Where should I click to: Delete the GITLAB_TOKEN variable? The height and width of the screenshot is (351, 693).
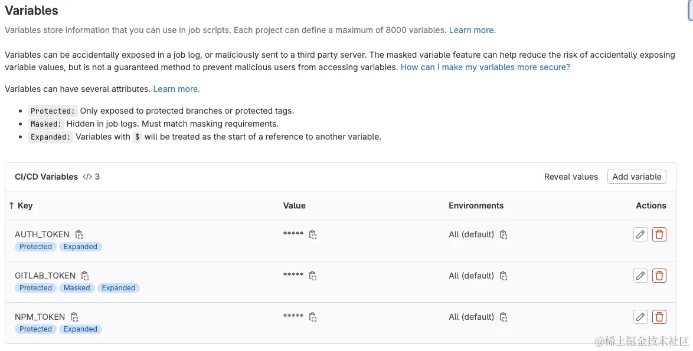click(x=659, y=276)
